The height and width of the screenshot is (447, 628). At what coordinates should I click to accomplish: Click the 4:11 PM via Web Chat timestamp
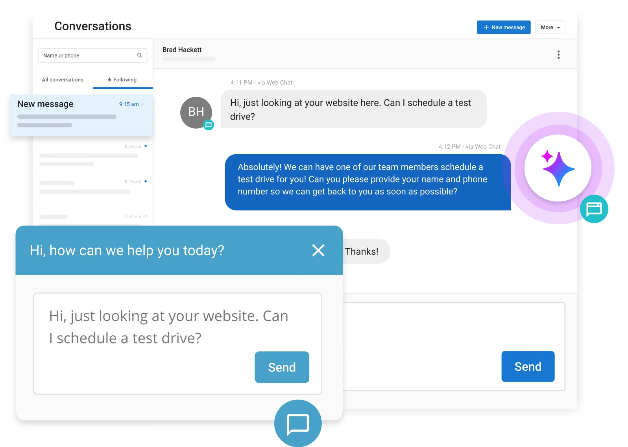pos(261,83)
